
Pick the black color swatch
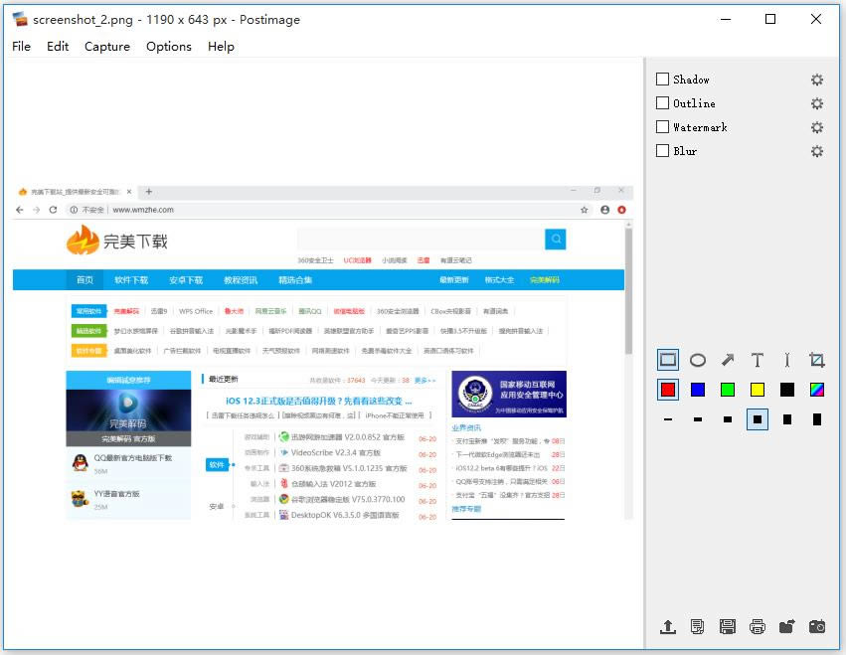(x=787, y=390)
